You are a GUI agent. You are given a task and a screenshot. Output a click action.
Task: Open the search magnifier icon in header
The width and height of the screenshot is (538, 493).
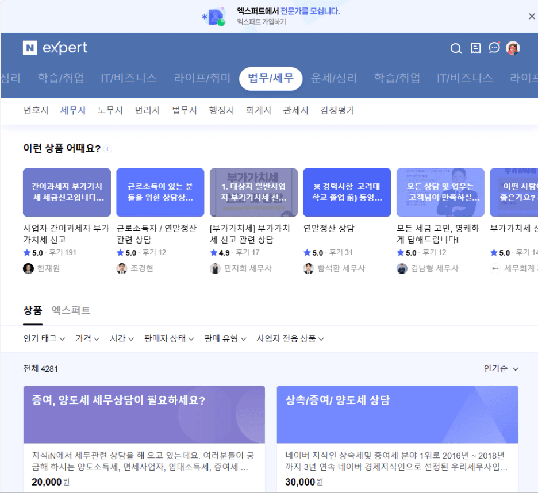point(456,49)
